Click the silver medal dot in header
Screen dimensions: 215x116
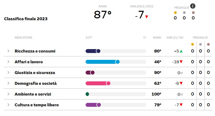pos(184,13)
